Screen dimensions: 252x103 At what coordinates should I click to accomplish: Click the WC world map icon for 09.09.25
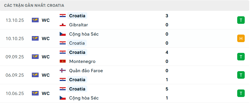tap(35, 57)
